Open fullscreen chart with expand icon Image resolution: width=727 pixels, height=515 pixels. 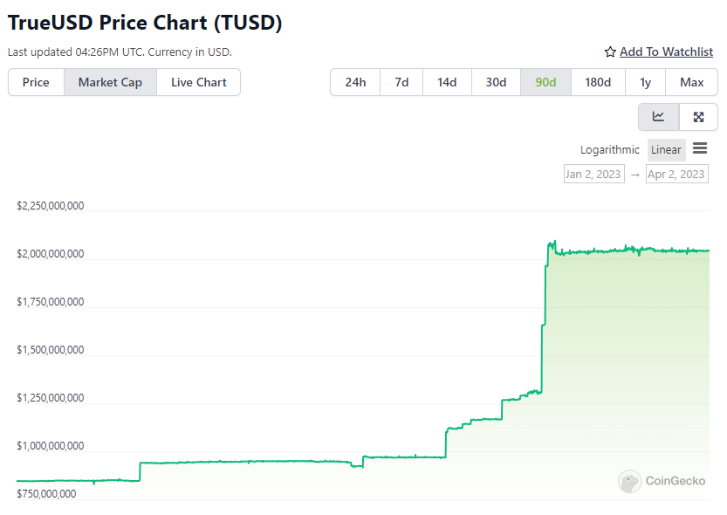pyautogui.click(x=699, y=117)
